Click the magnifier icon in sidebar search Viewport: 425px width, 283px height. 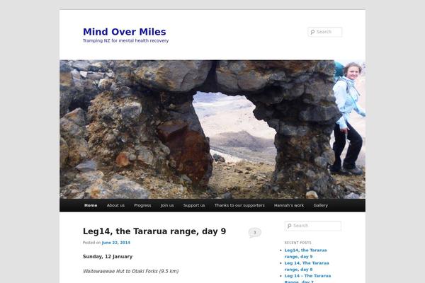click(x=289, y=226)
